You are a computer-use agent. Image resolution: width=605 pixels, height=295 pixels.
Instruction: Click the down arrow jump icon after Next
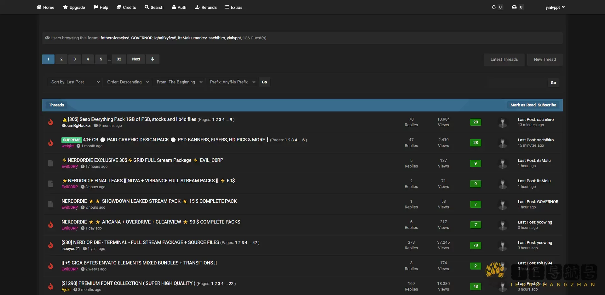click(153, 59)
